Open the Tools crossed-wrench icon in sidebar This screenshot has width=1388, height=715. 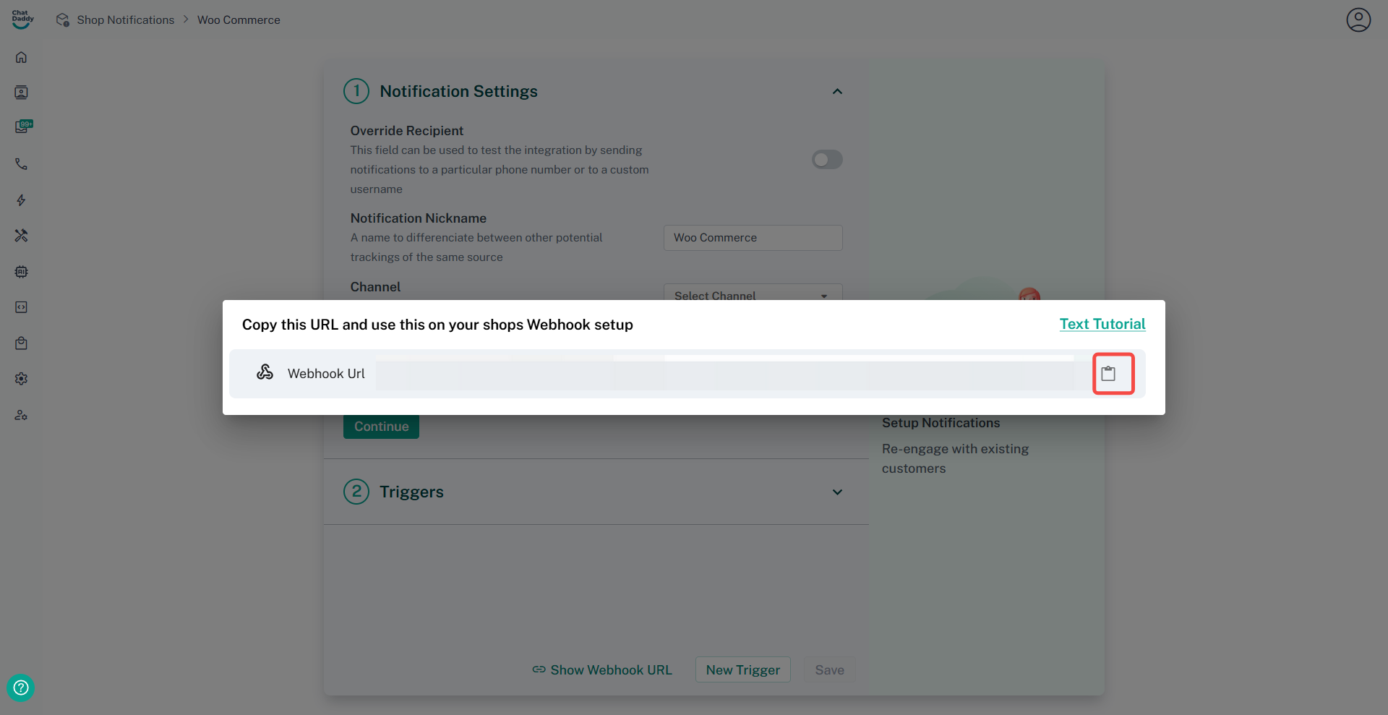[x=22, y=236]
